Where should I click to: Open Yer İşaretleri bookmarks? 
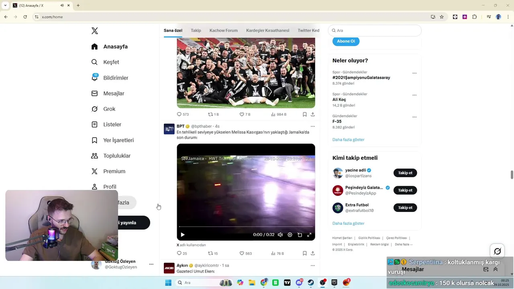pyautogui.click(x=112, y=140)
